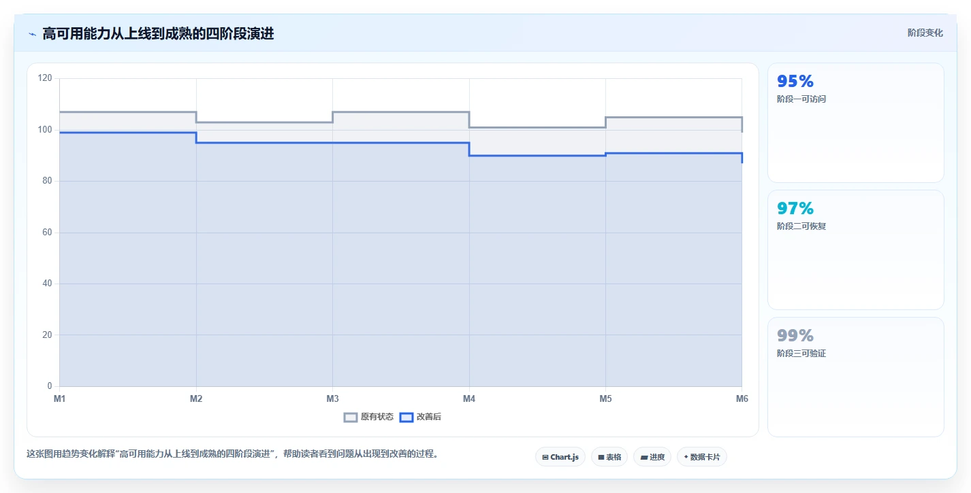This screenshot has width=971, height=493.
Task: Select the 数据卡片 tag chip
Action: pyautogui.click(x=702, y=457)
